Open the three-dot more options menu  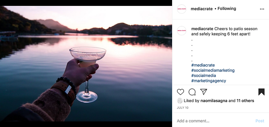(x=262, y=9)
